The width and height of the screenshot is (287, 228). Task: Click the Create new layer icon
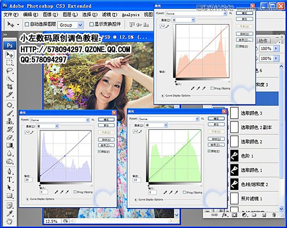tap(264, 215)
